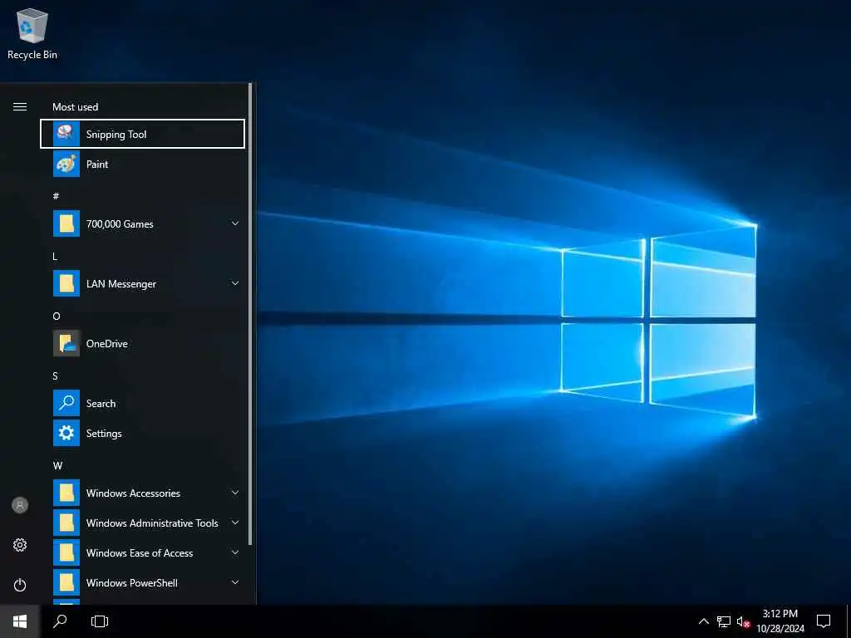Image resolution: width=851 pixels, height=638 pixels.
Task: Click the Windows Start button
Action: [20, 621]
